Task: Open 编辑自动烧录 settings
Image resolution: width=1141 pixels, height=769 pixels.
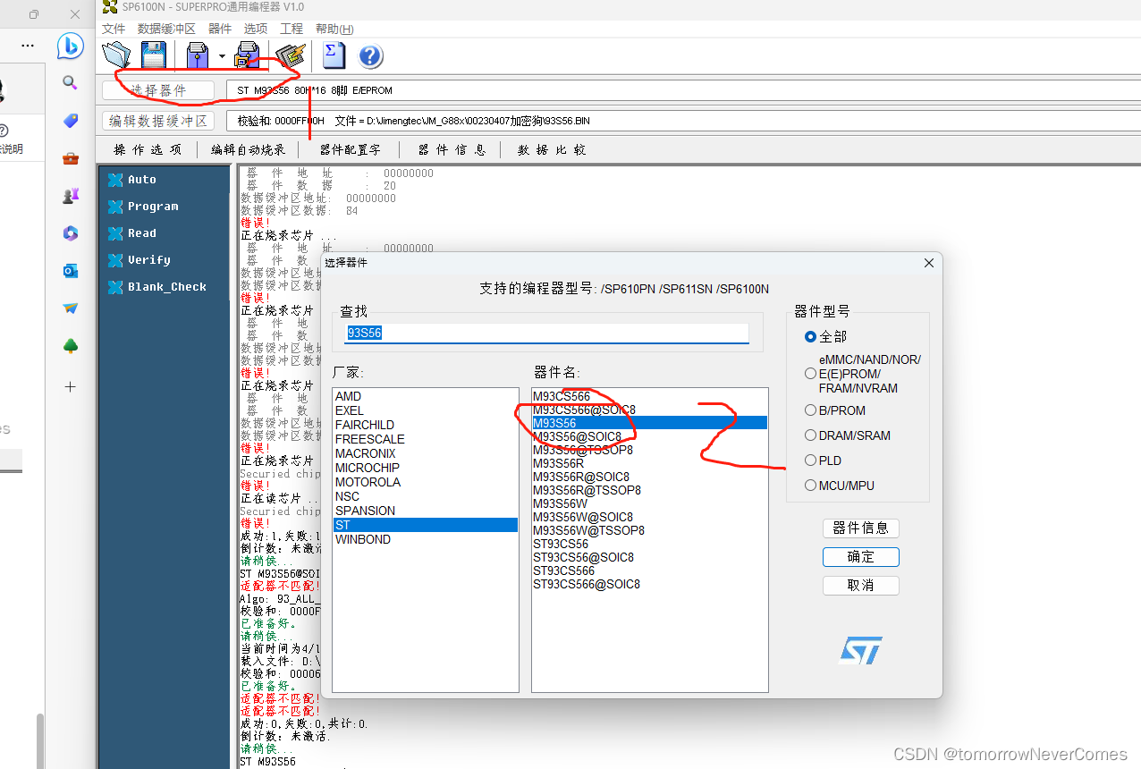Action: [249, 149]
